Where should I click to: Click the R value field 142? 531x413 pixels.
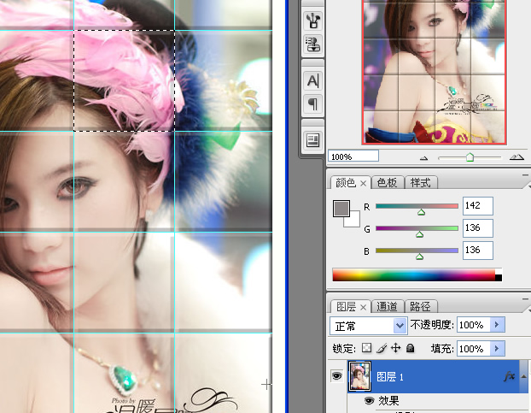tap(478, 206)
